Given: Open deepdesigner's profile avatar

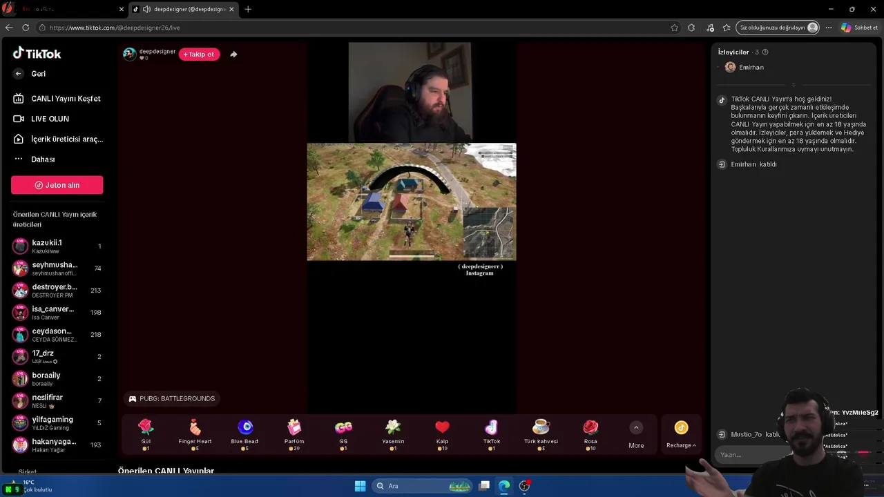Looking at the screenshot, I should pos(130,55).
